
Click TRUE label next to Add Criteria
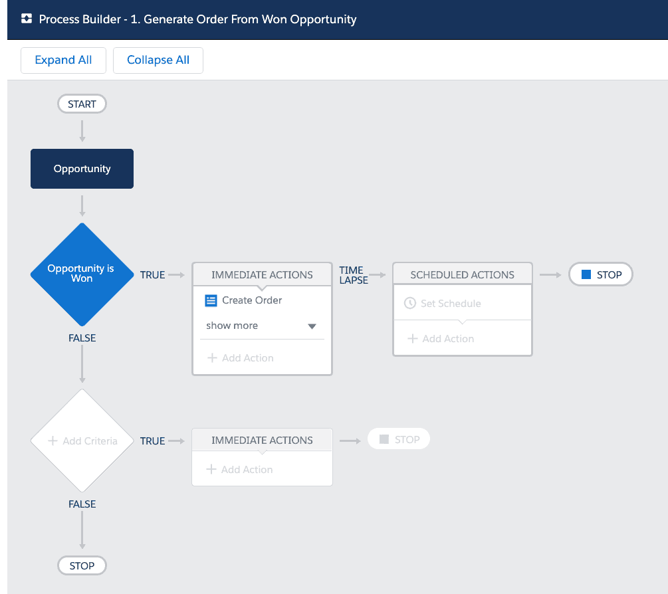point(152,441)
